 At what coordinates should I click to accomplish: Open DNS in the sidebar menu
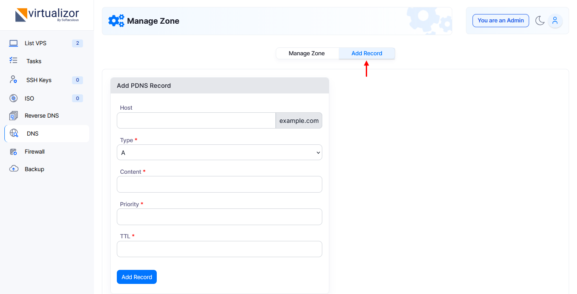32,133
